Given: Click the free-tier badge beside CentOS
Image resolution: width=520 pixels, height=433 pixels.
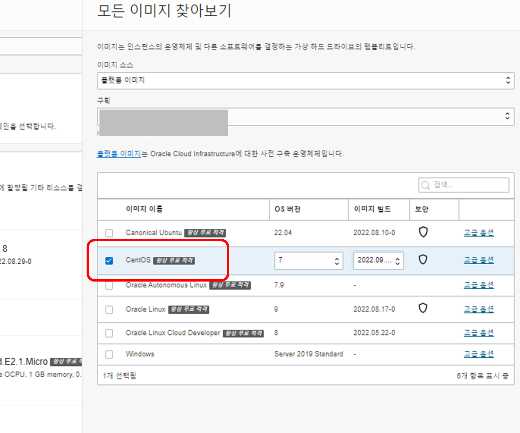Looking at the screenshot, I should coord(174,261).
